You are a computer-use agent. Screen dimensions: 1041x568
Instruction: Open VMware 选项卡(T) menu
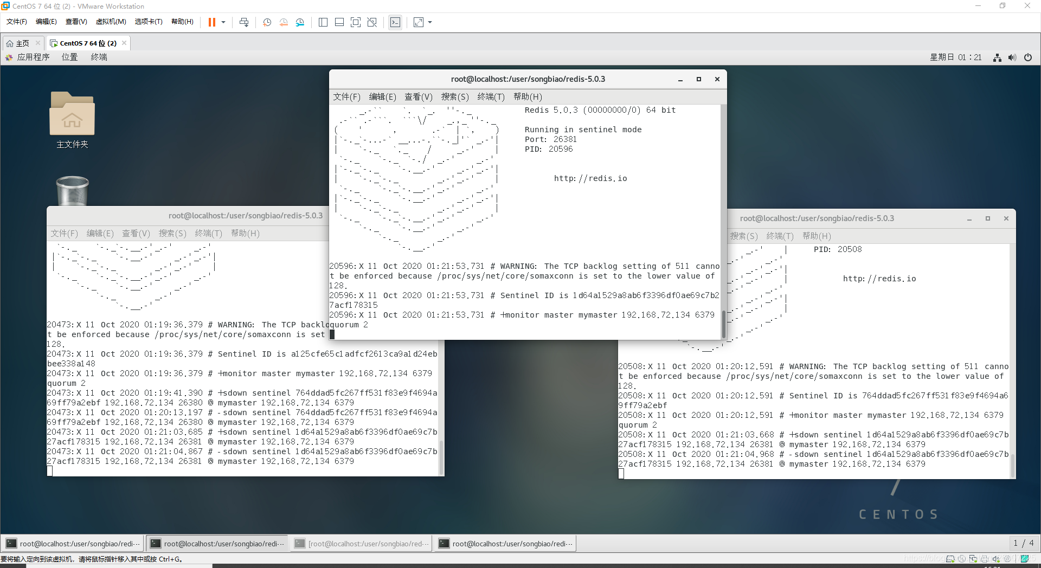pyautogui.click(x=149, y=22)
